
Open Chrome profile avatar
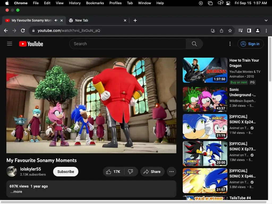258,31
